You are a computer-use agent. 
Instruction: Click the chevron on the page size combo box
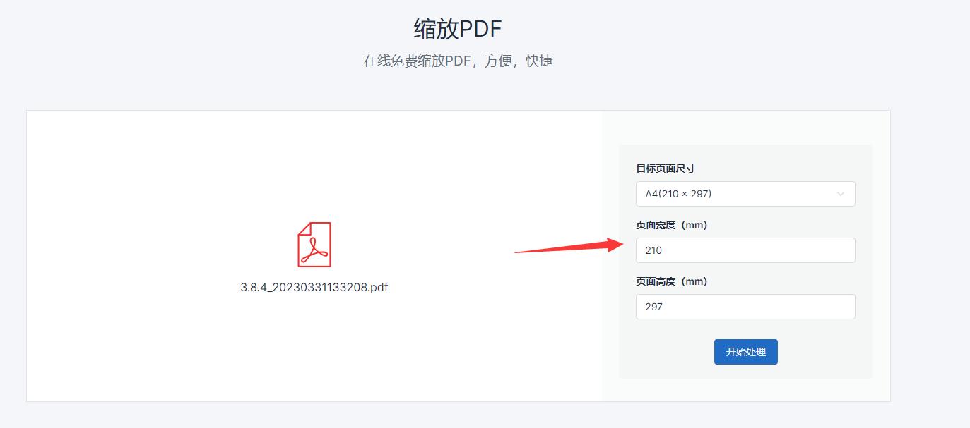840,194
